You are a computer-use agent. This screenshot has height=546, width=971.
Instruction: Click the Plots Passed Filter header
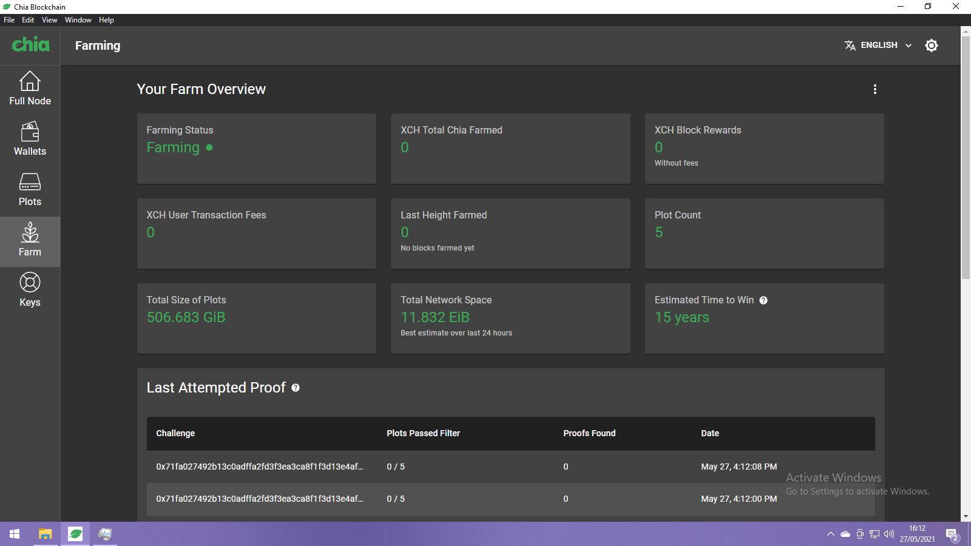tap(423, 433)
